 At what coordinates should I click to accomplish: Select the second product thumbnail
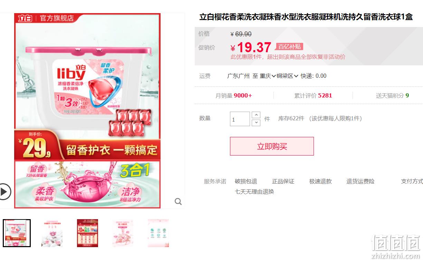pos(52,233)
